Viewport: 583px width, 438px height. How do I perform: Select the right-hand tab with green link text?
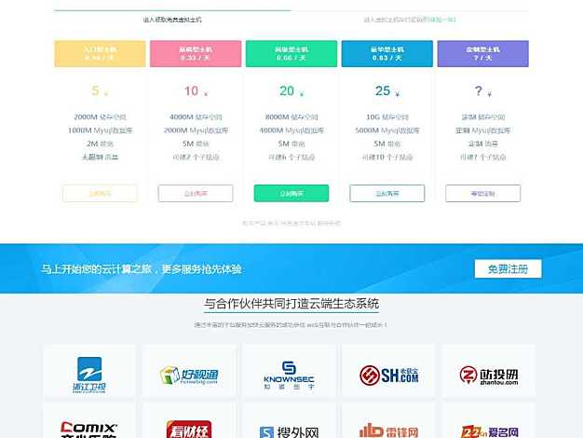point(410,20)
